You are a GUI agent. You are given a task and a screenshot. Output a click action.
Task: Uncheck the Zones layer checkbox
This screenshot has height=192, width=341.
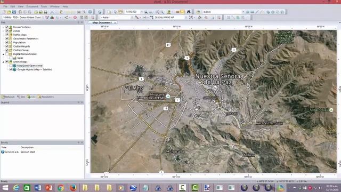(x=7, y=31)
